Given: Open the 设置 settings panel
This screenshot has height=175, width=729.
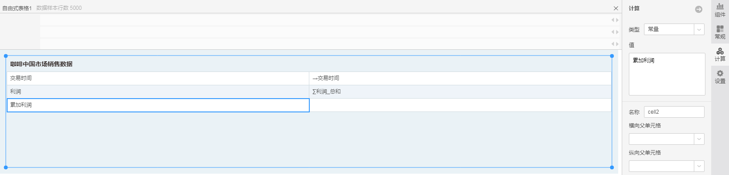Looking at the screenshot, I should tap(720, 76).
